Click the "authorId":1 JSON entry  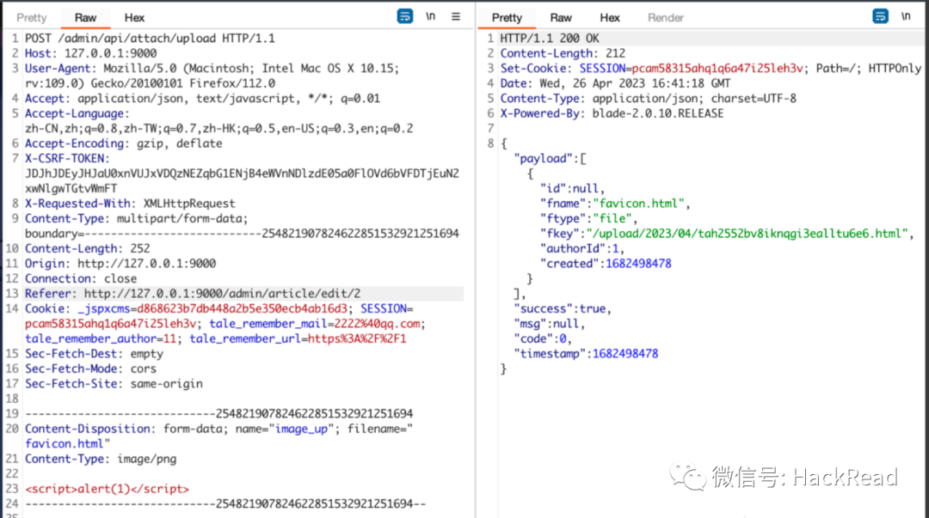[x=582, y=248]
